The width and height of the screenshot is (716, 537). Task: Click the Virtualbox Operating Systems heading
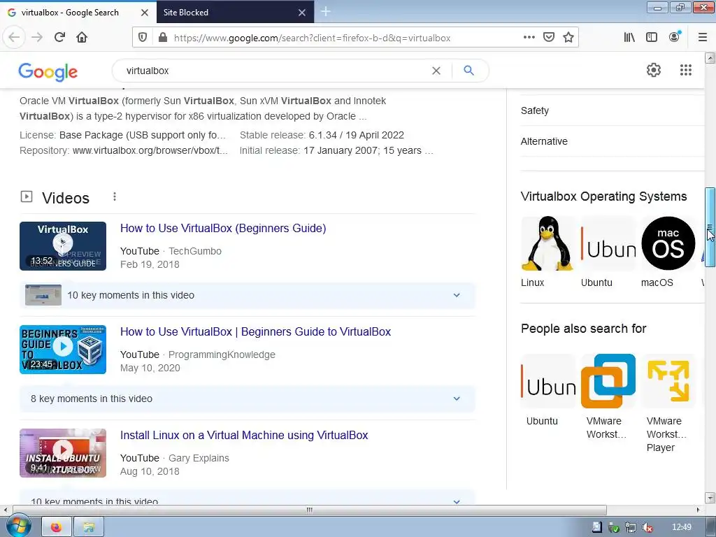coord(603,196)
